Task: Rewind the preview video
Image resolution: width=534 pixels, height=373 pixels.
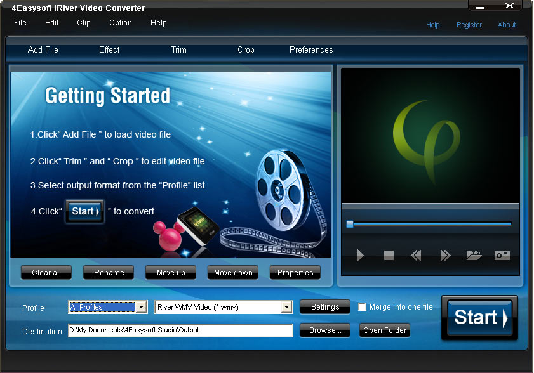Action: click(x=417, y=256)
